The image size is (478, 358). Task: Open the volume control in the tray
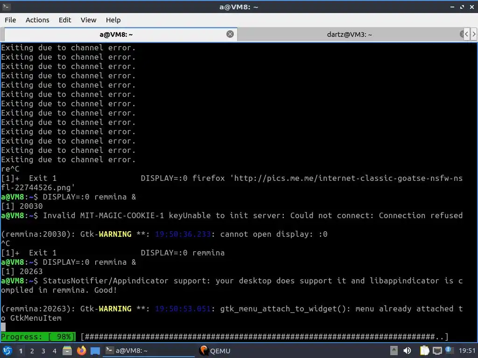click(407, 351)
